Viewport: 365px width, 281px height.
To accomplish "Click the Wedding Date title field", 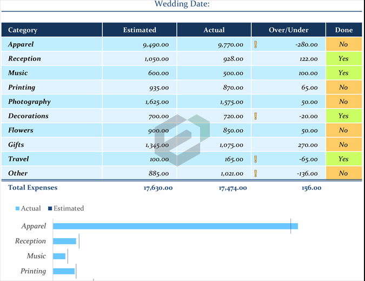I will click(x=182, y=5).
